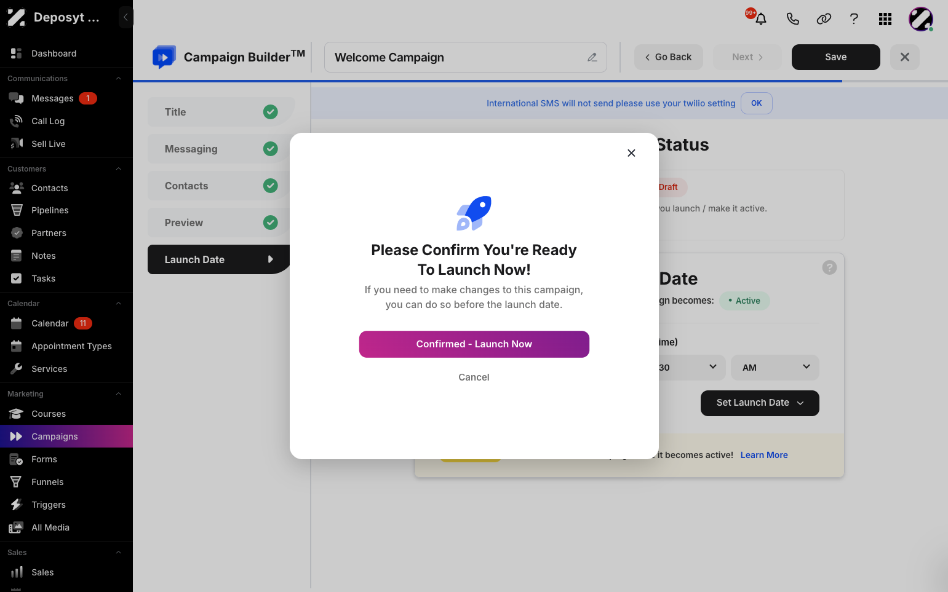948x592 pixels.
Task: Save the campaign
Action: [836, 57]
